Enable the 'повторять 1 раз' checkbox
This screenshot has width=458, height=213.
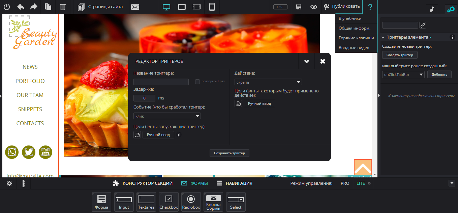(197, 82)
